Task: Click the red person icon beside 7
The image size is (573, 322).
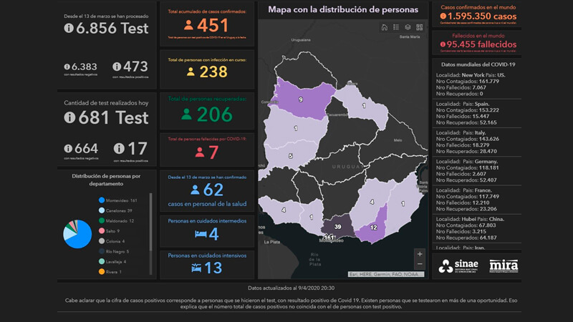Action: (x=200, y=152)
